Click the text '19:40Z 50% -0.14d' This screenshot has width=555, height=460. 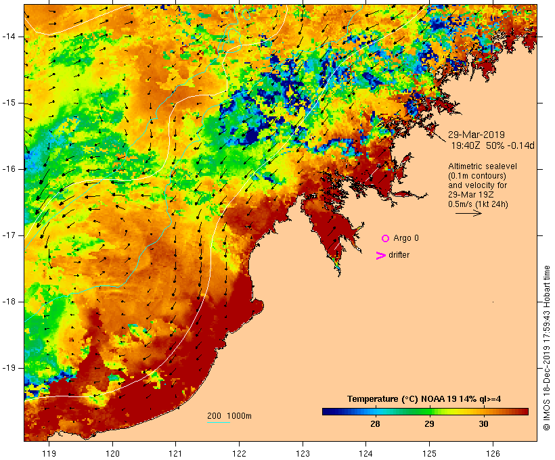(x=493, y=145)
